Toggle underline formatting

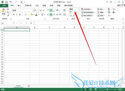click(20, 14)
